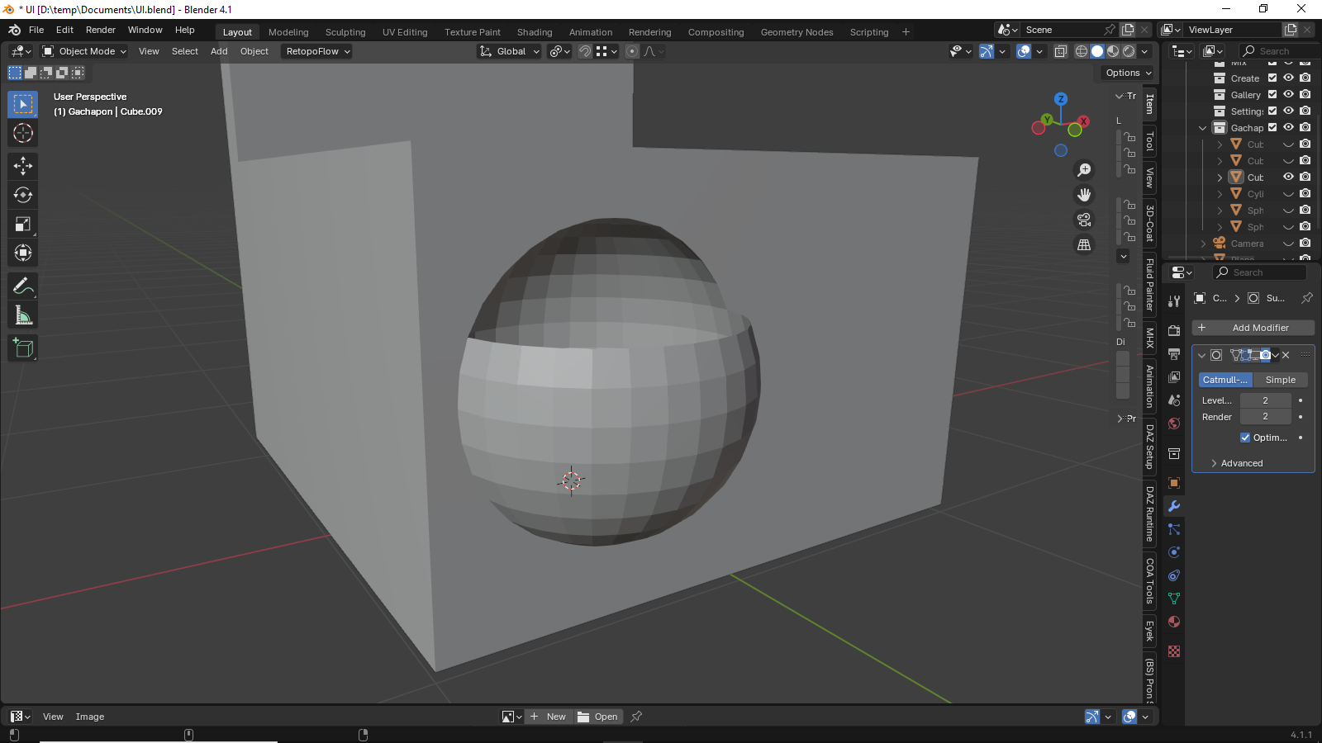Screen dimensions: 1322x743
Task: Open the Add menu in viewport header
Action: 219,51
